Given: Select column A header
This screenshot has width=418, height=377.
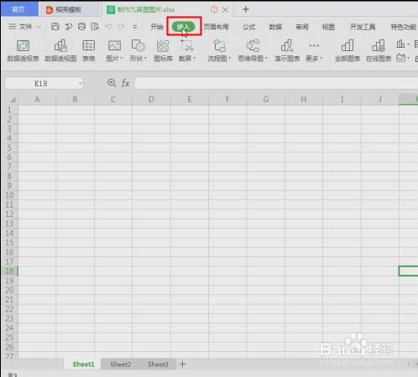Looking at the screenshot, I should pos(37,100).
